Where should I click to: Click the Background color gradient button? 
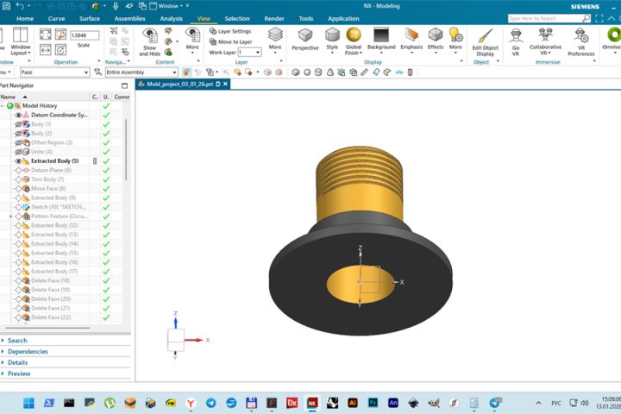(x=380, y=35)
